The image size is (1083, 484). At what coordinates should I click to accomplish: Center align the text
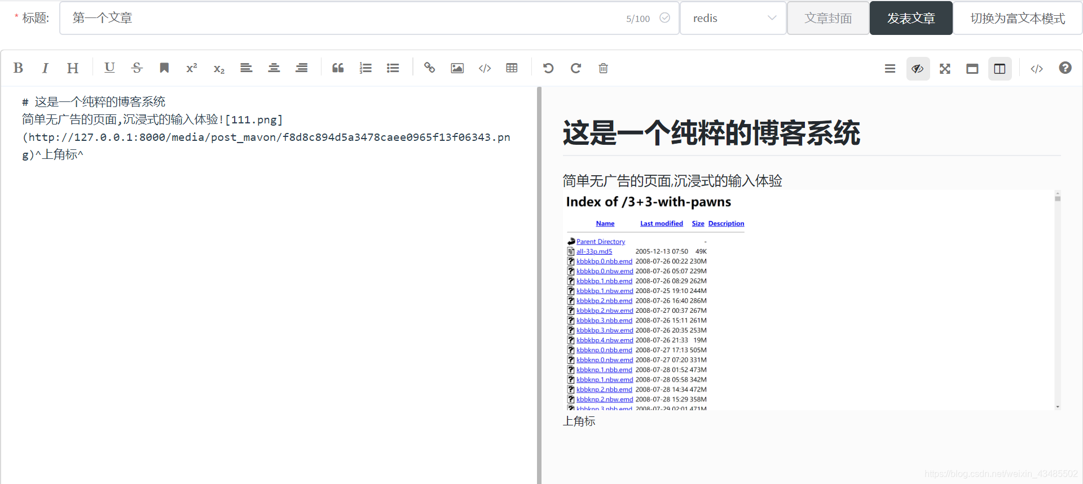coord(274,68)
